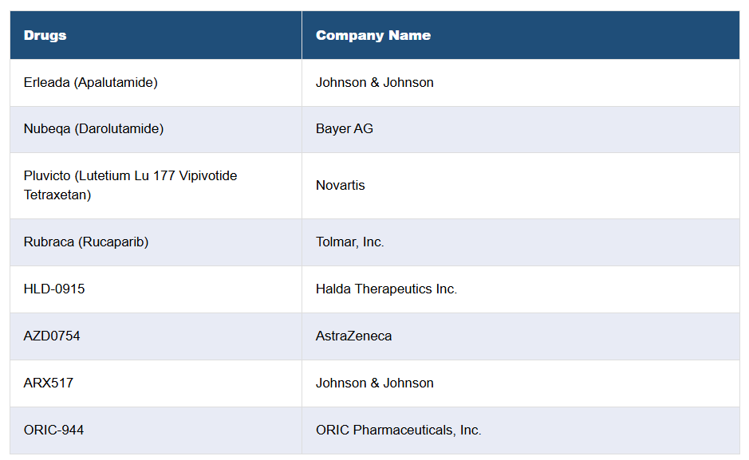Click the Rubraca (Rucaparib) drug cell

click(x=86, y=242)
